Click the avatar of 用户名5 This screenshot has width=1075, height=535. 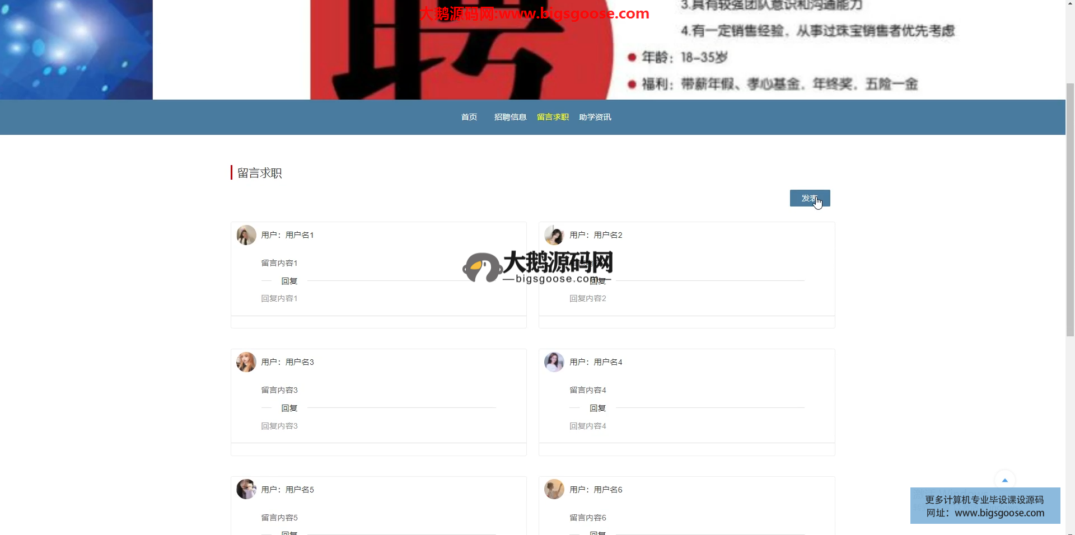[x=246, y=489]
